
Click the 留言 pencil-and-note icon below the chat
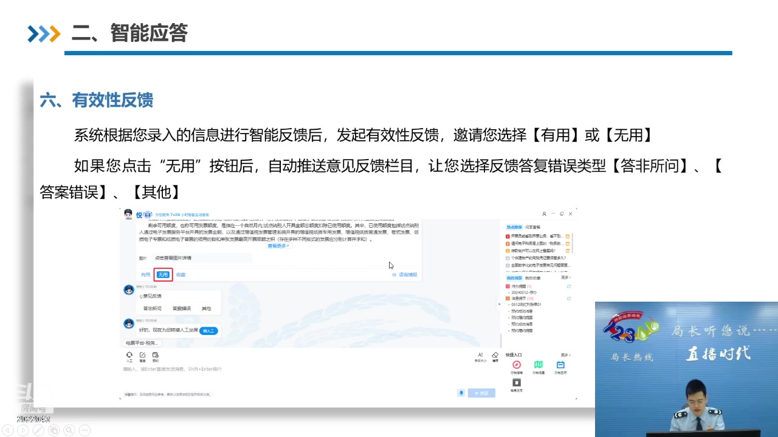(x=142, y=355)
